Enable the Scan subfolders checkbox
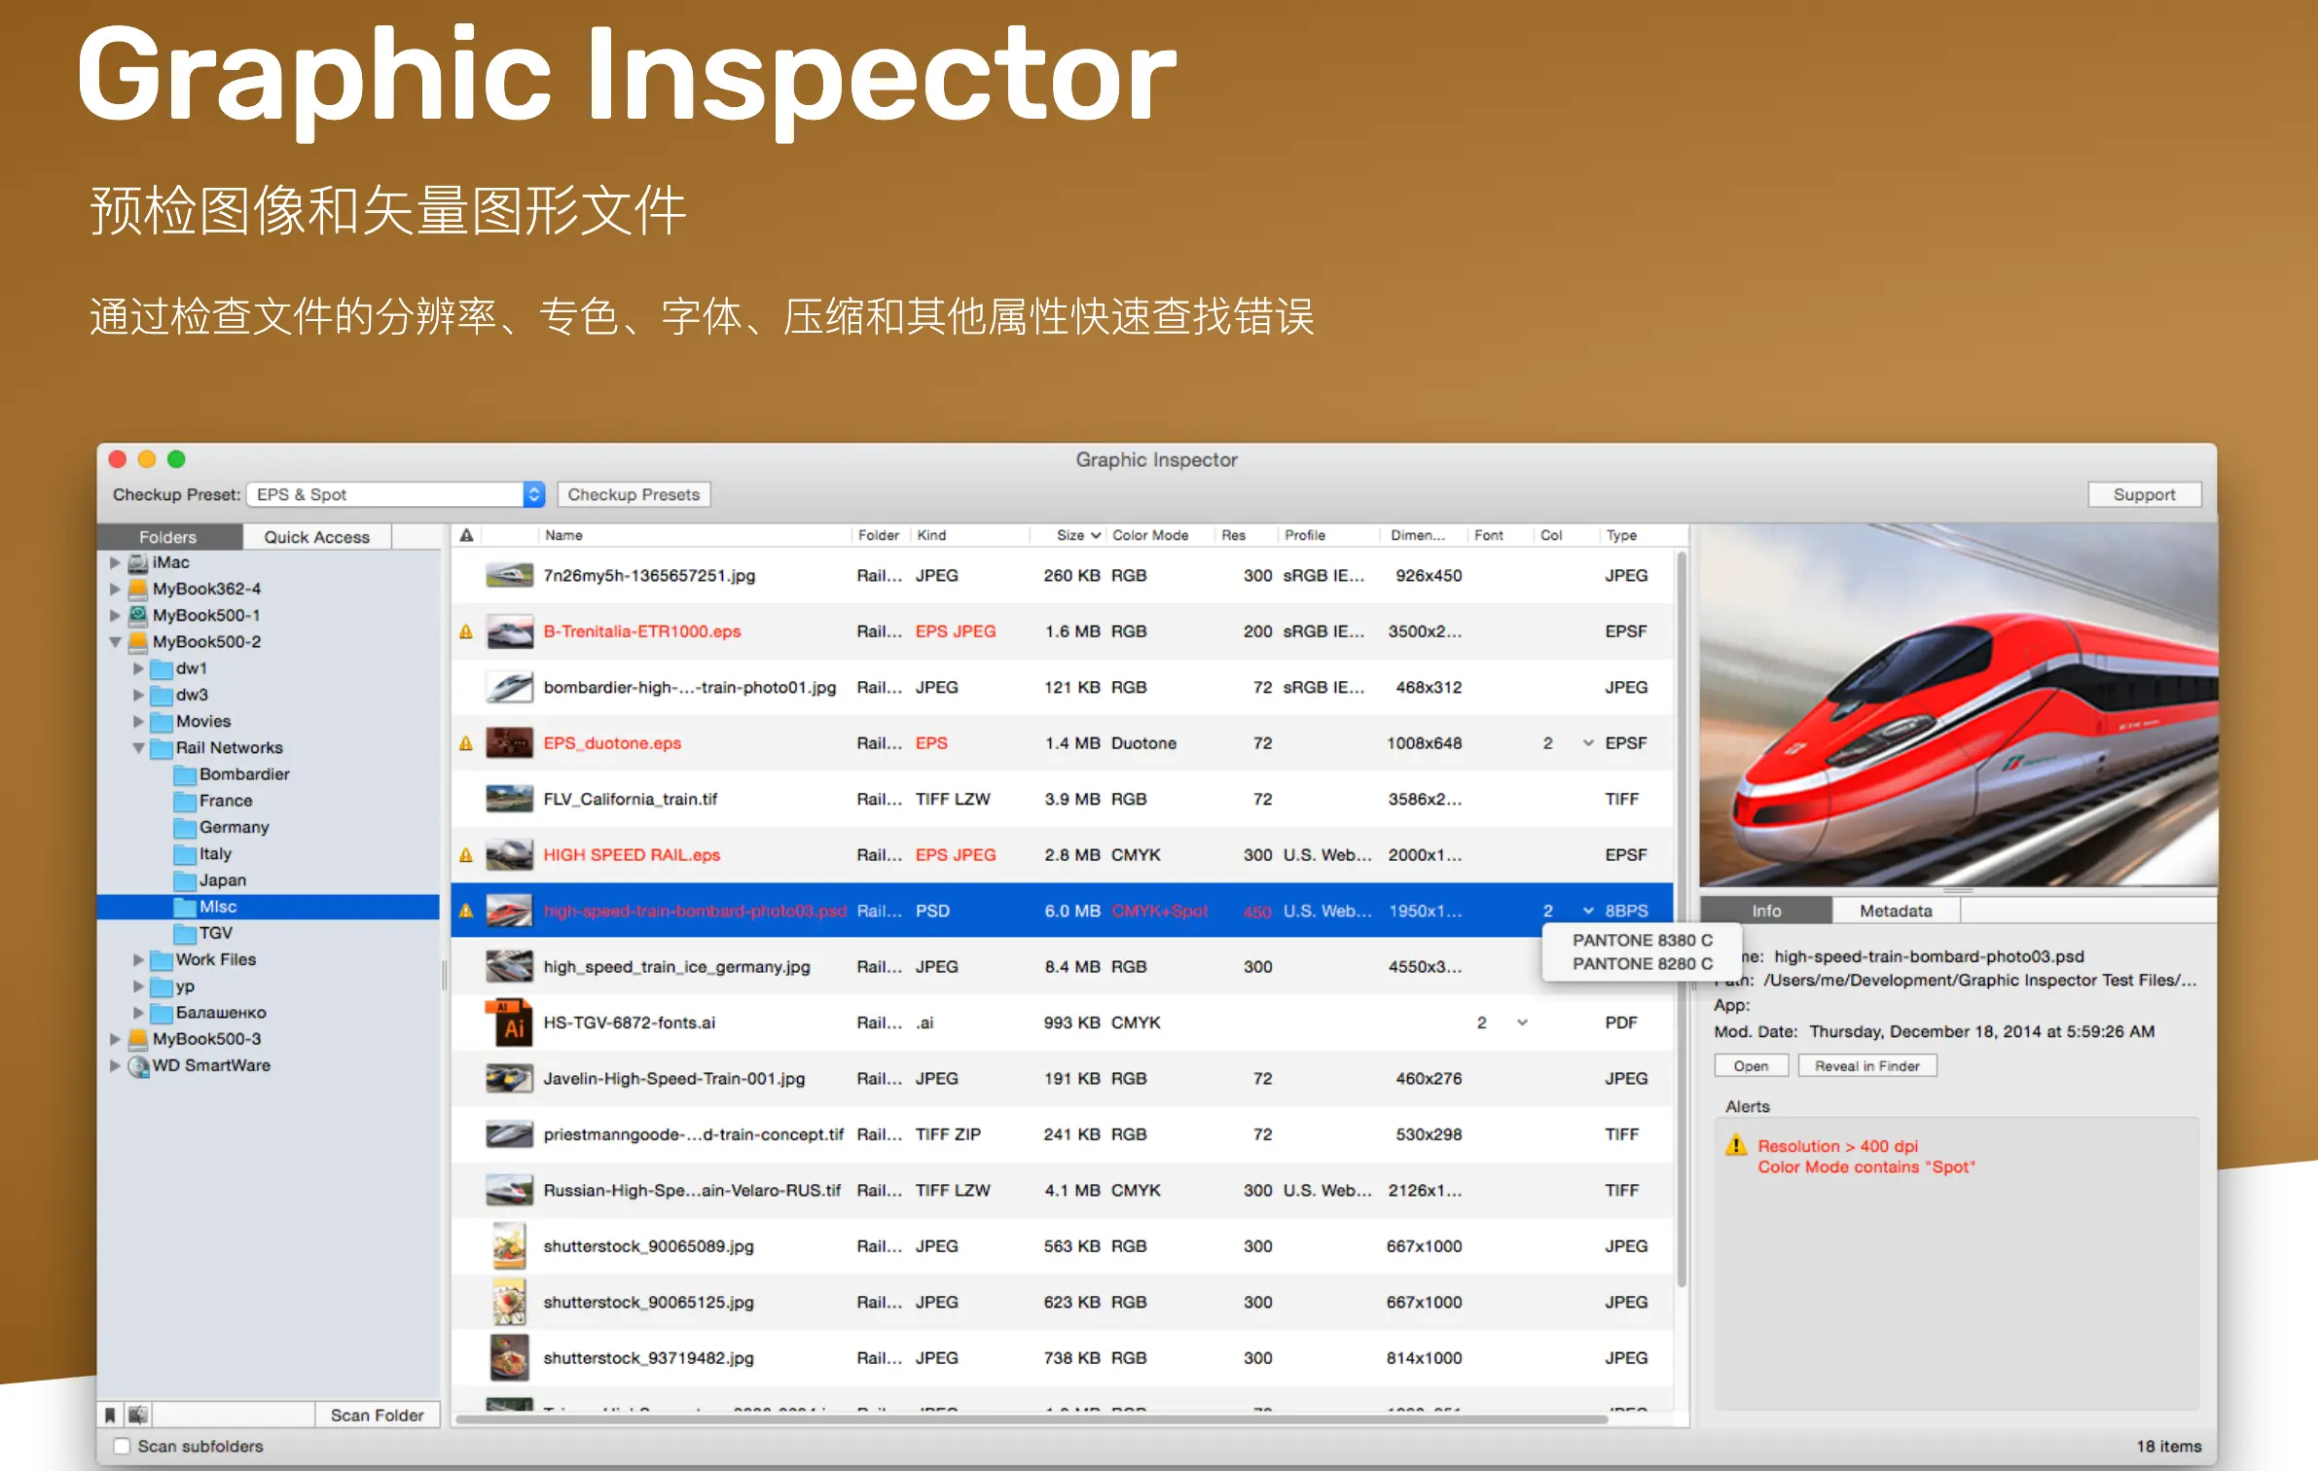 (122, 1446)
